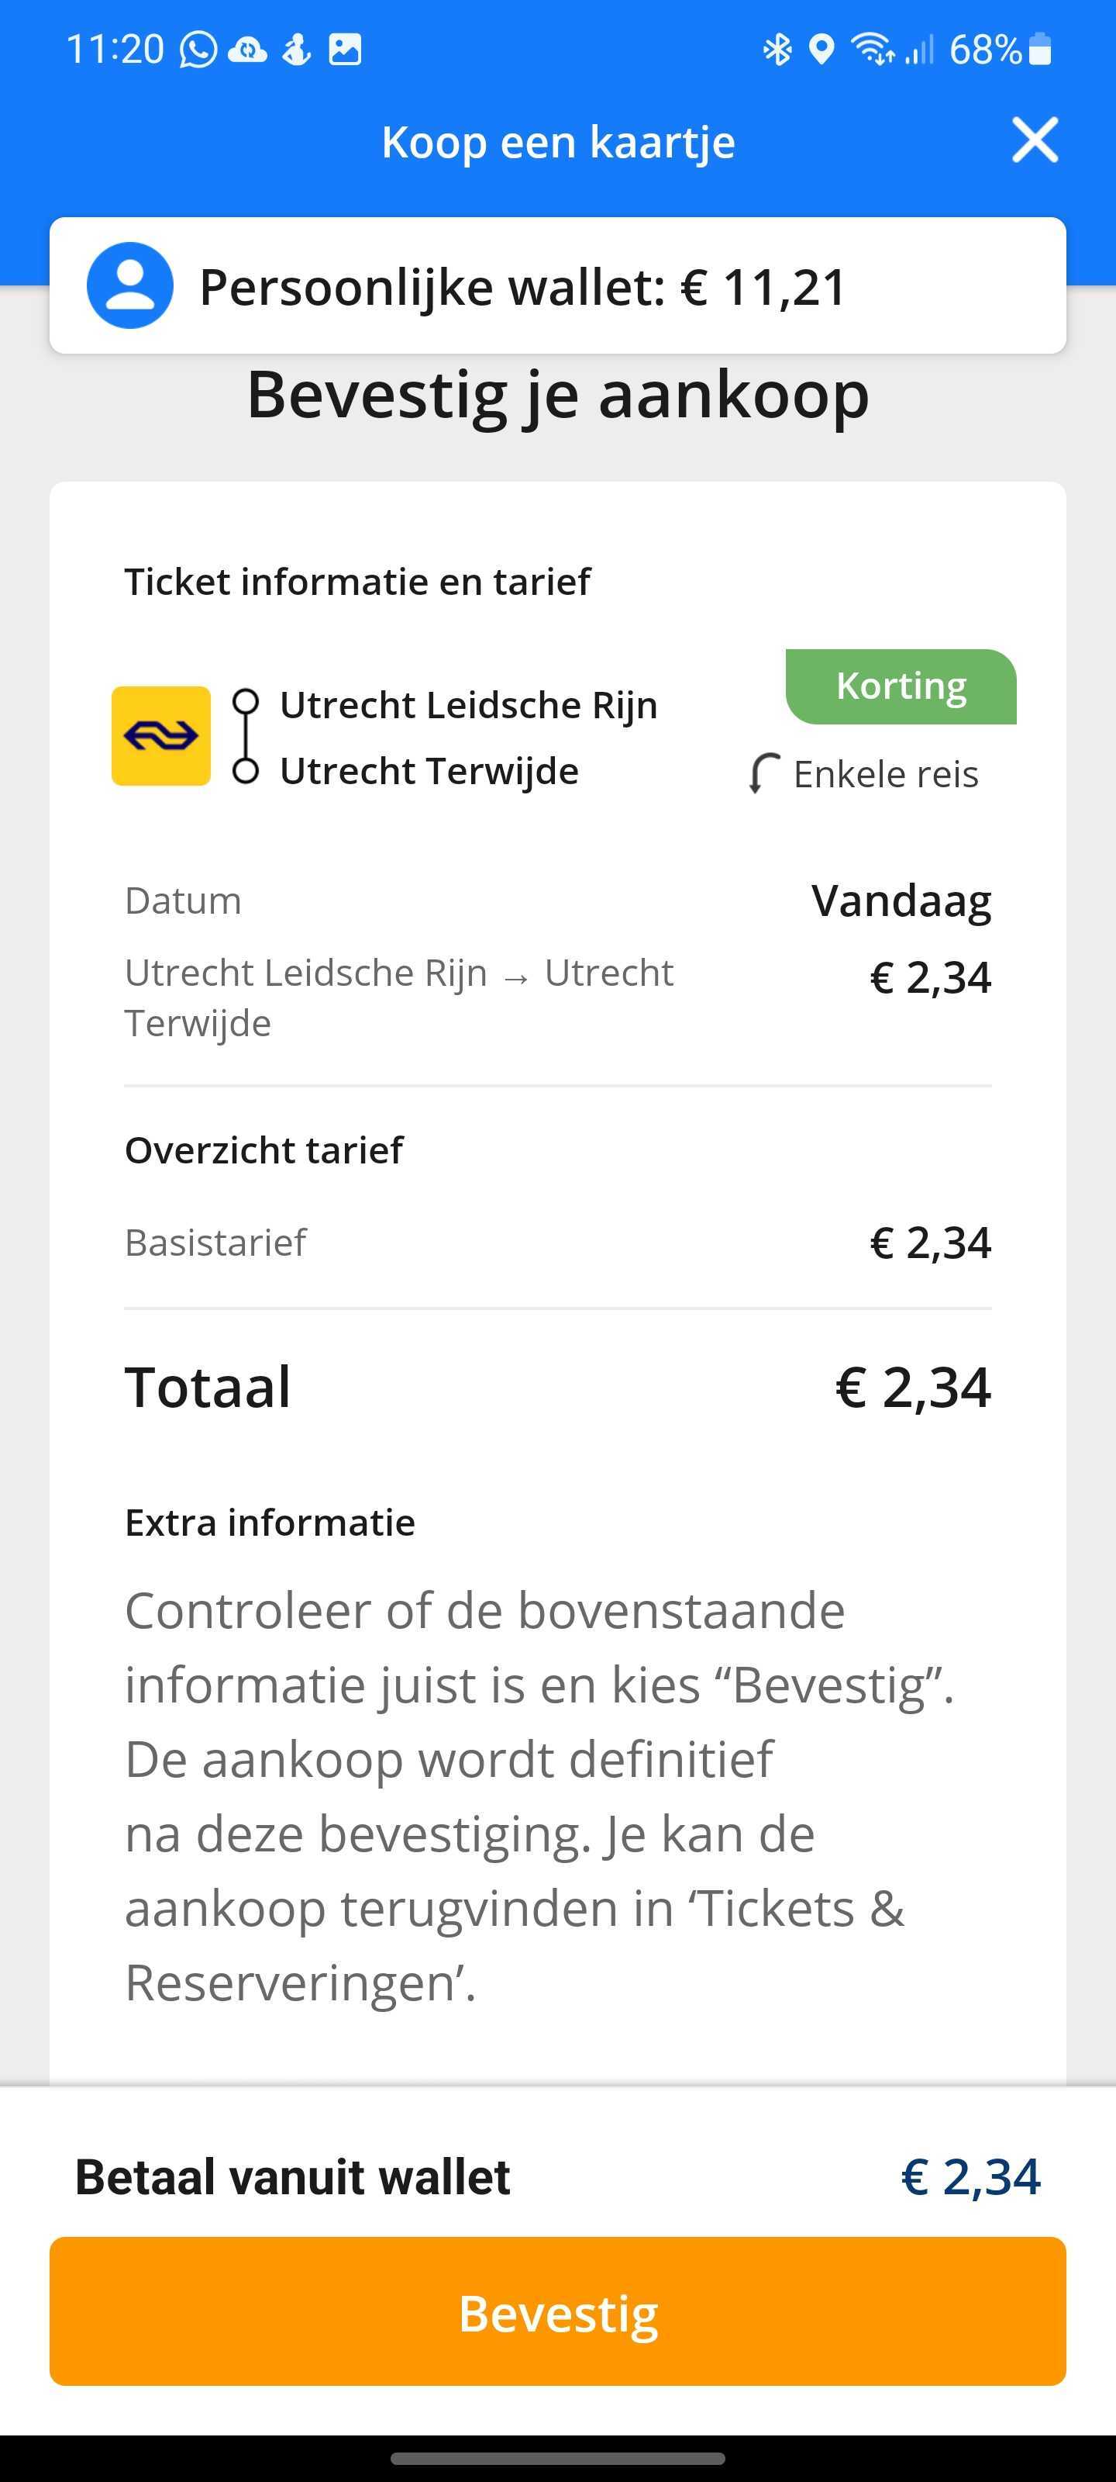Tap the Bluetooth status icon
The height and width of the screenshot is (2482, 1116).
coord(777,48)
